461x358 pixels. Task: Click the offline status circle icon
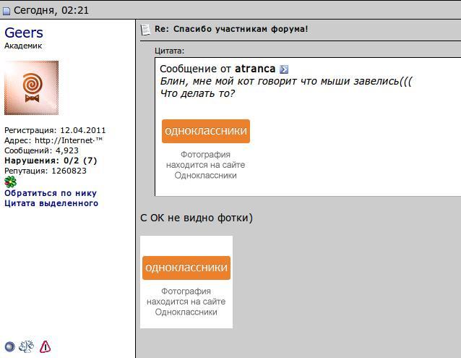click(x=9, y=346)
